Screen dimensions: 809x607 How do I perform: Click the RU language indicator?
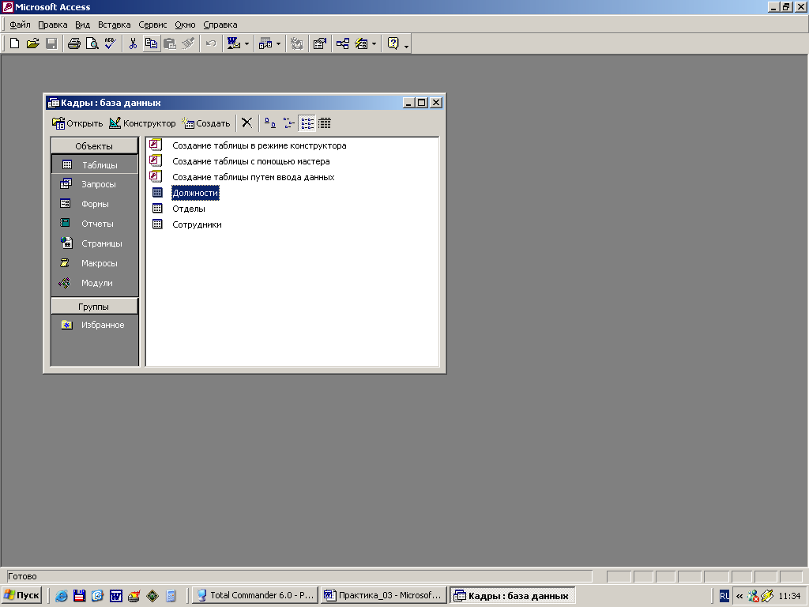[x=724, y=596]
